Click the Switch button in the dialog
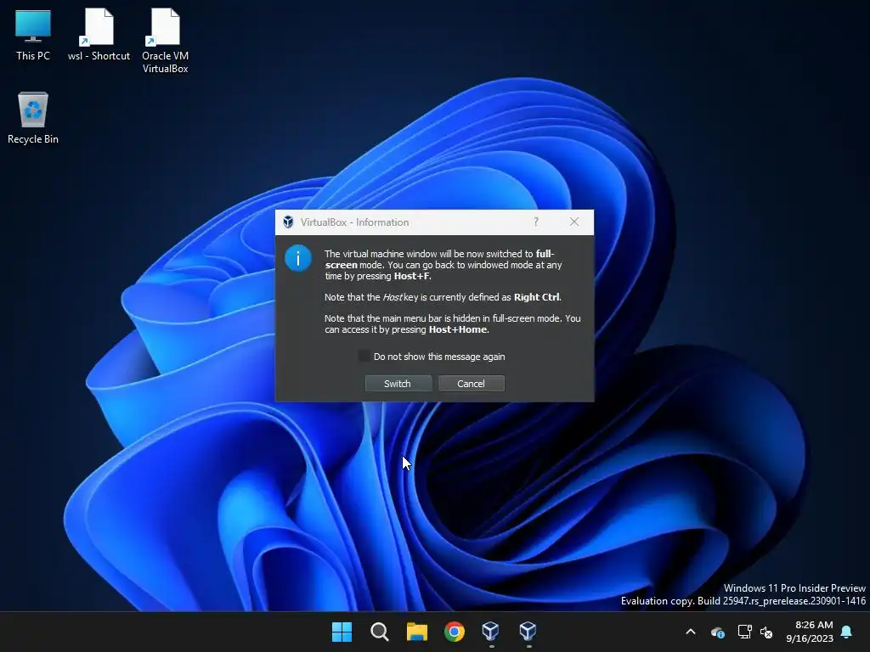The width and height of the screenshot is (870, 652). (x=398, y=383)
